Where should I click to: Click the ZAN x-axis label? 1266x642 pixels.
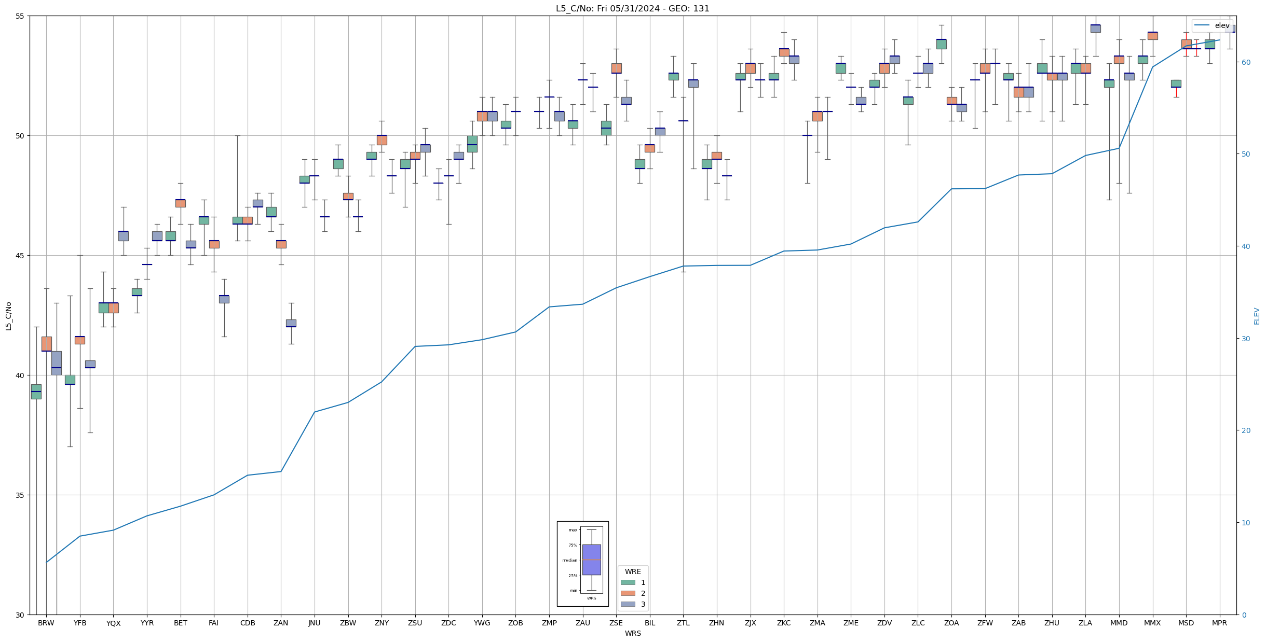pos(281,623)
